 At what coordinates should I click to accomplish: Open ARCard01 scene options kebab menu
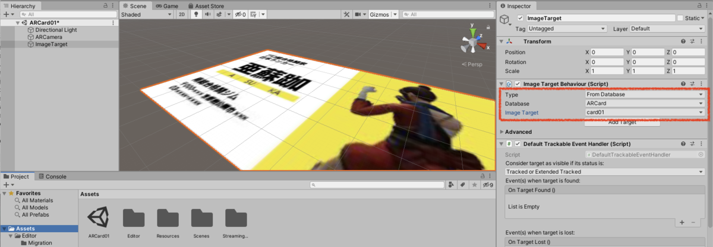pyautogui.click(x=113, y=23)
